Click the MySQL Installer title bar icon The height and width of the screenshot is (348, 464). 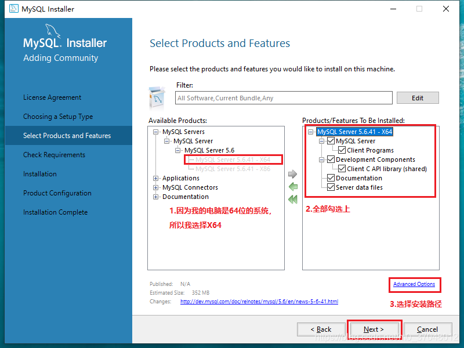tap(13, 9)
